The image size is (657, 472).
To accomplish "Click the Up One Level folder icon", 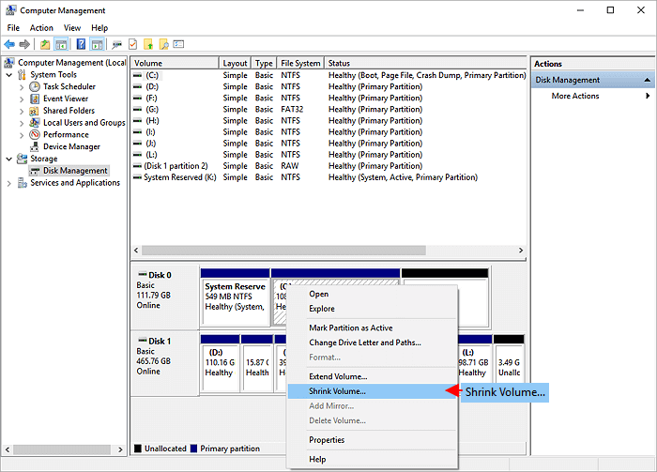I will [x=44, y=44].
